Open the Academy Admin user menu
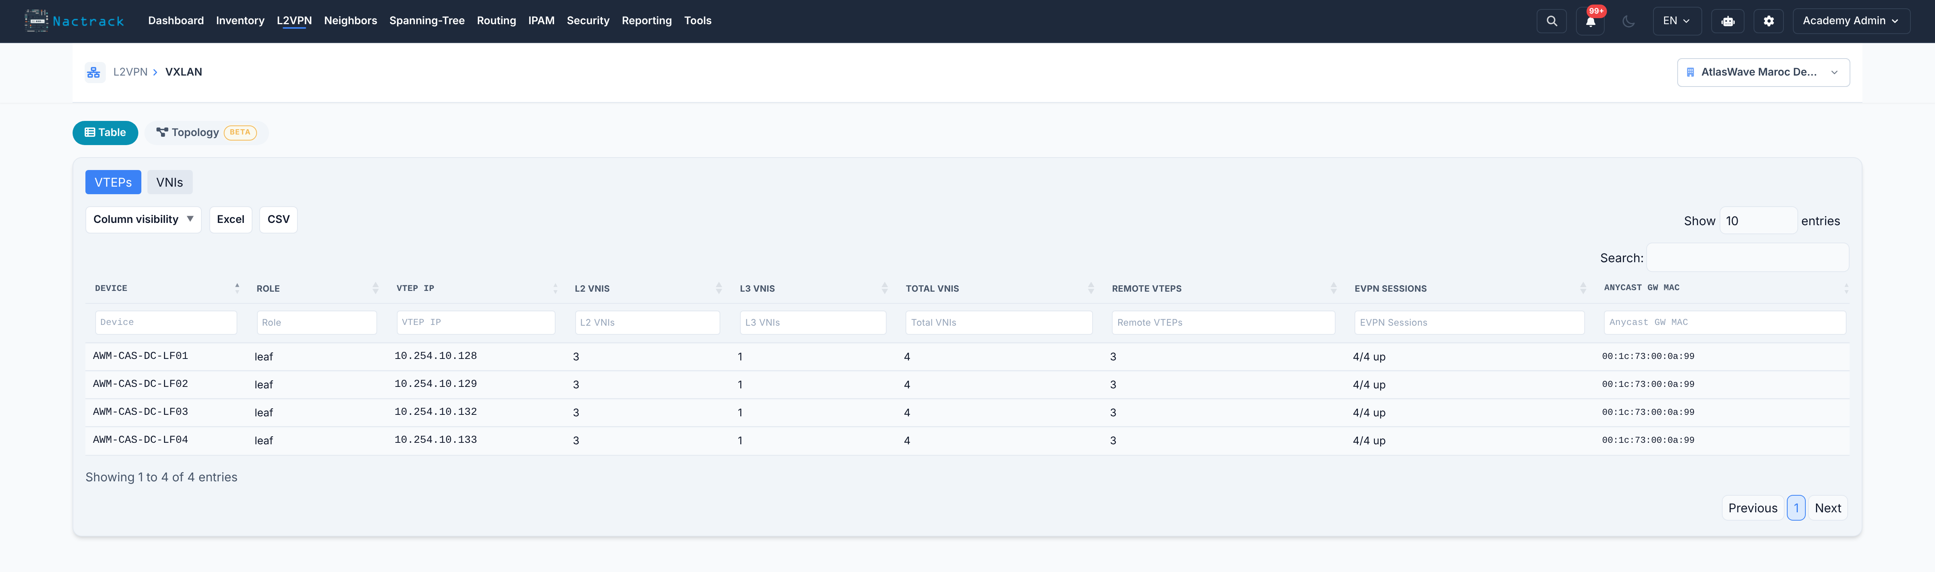The image size is (1935, 572). [1851, 21]
